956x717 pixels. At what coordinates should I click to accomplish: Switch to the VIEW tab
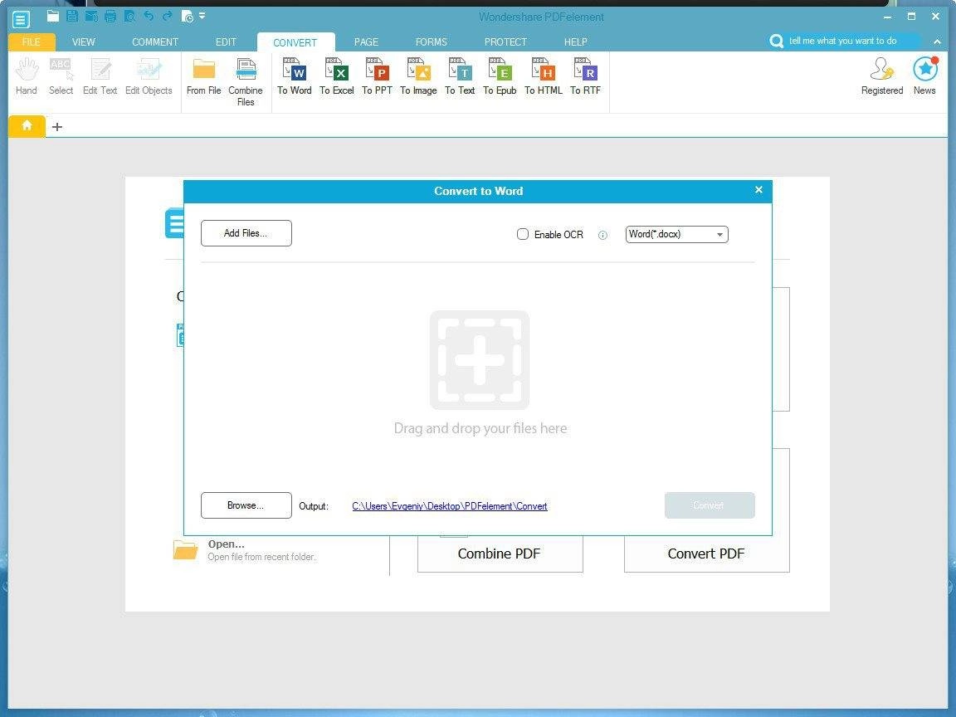point(84,42)
